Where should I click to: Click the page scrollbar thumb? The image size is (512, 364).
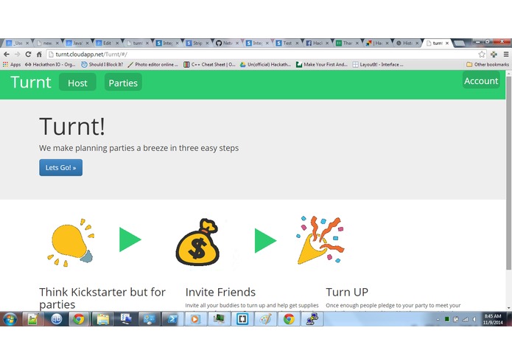tap(508, 173)
